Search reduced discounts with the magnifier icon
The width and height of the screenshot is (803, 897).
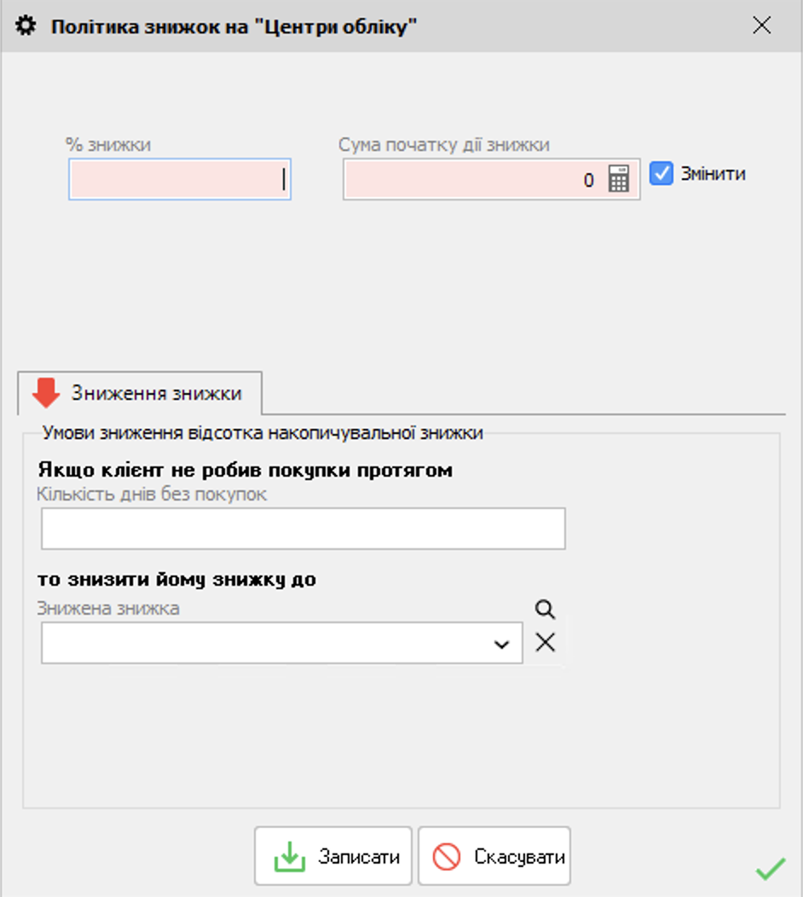click(545, 610)
